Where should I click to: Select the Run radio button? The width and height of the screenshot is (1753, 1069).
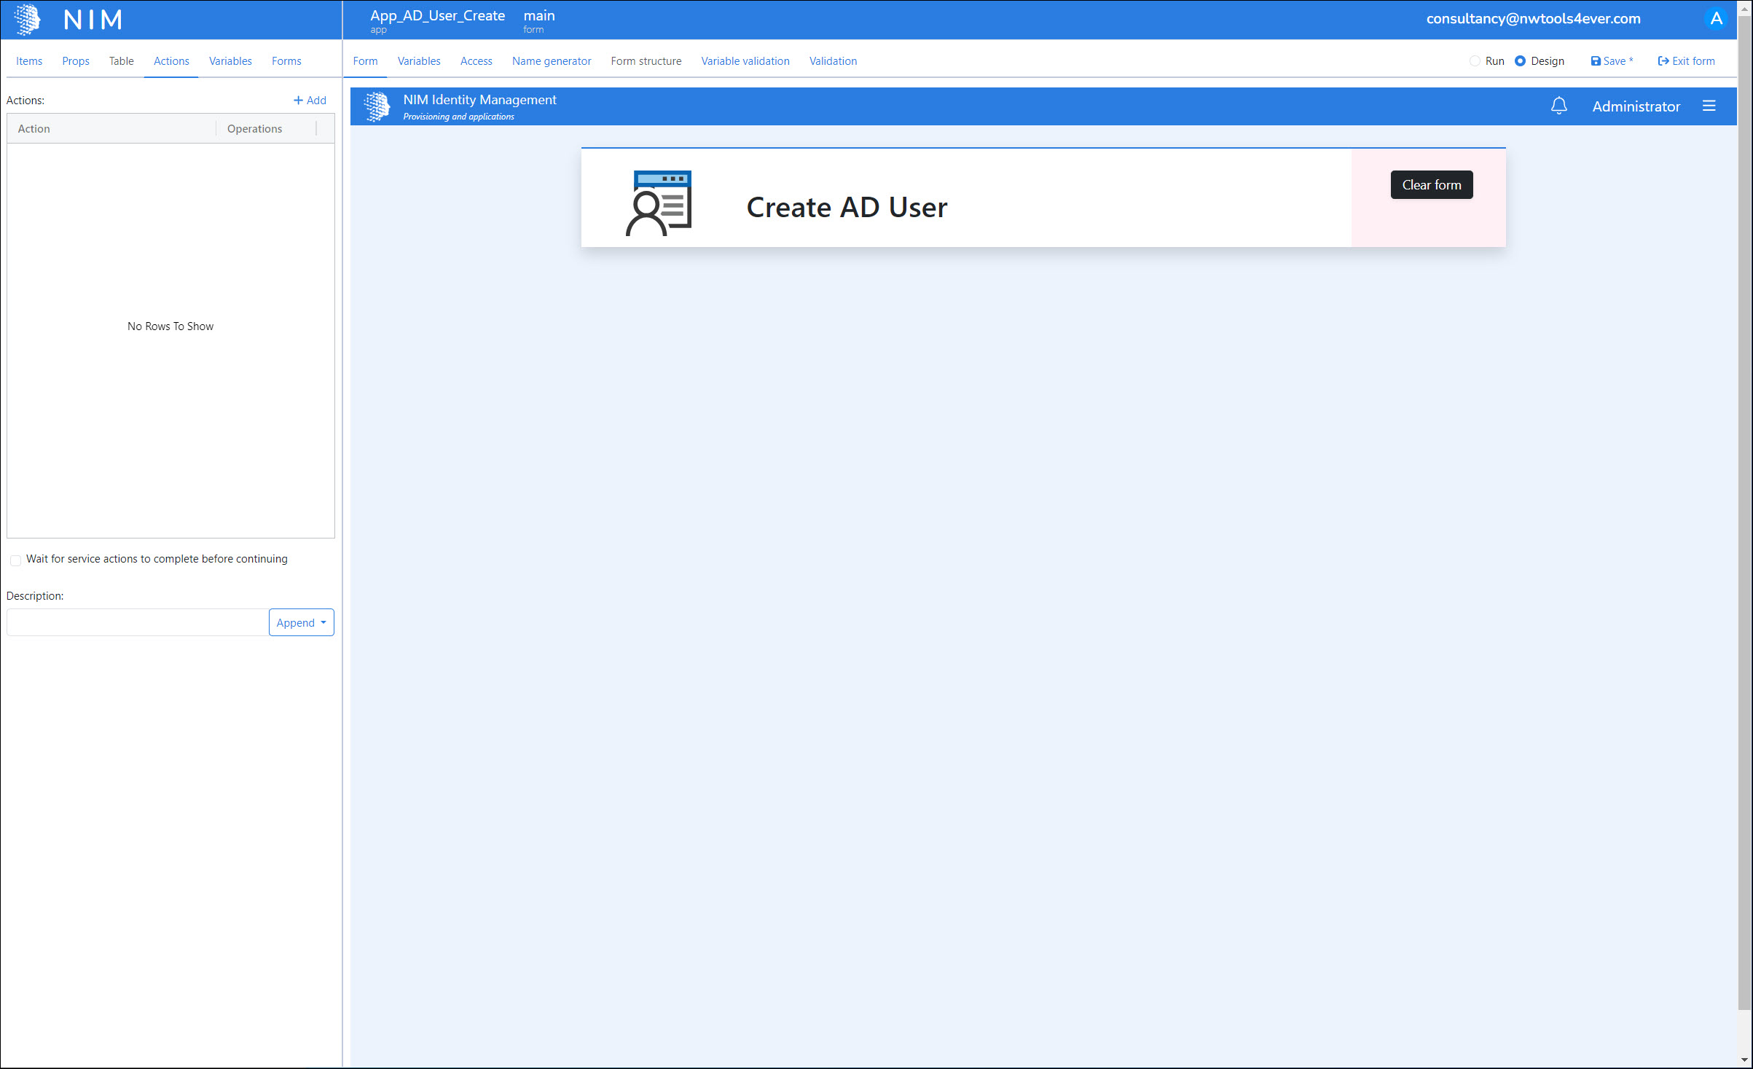(x=1475, y=61)
